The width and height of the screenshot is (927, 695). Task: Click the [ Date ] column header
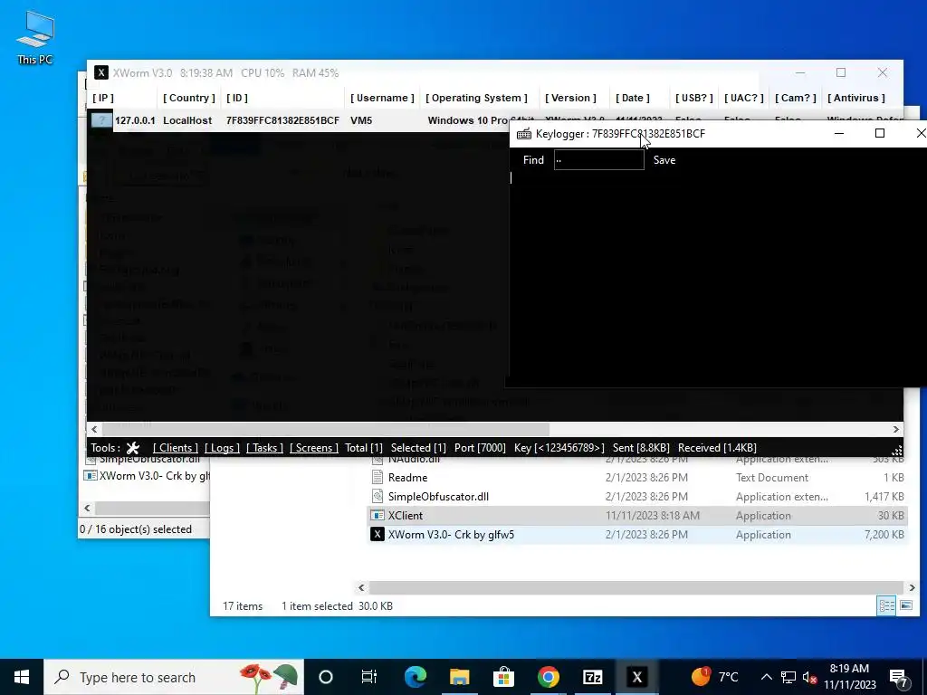[x=633, y=98]
